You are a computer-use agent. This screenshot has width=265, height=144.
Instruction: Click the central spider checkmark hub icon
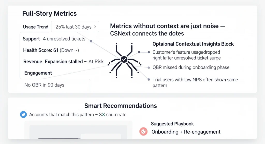tap(124, 59)
